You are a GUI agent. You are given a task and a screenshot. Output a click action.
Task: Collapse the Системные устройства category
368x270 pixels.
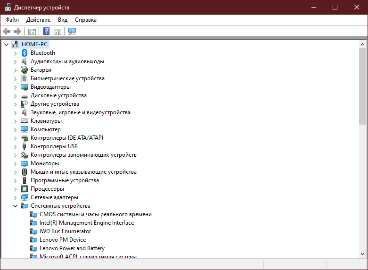(x=15, y=206)
